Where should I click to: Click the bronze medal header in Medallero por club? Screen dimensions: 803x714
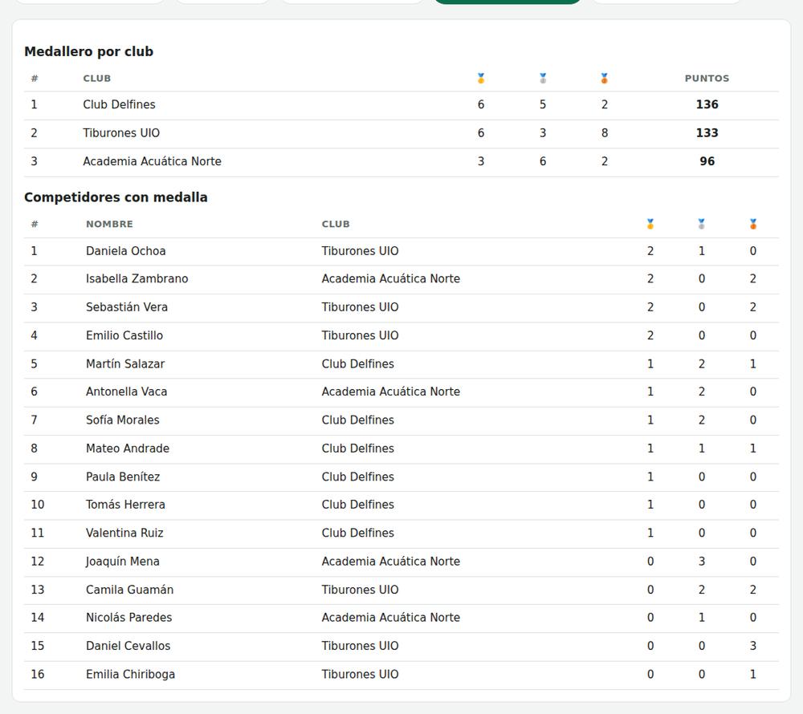[x=605, y=79]
